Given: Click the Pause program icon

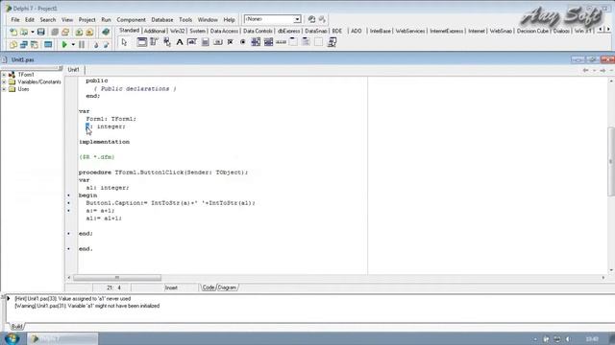Looking at the screenshot, I should point(82,45).
